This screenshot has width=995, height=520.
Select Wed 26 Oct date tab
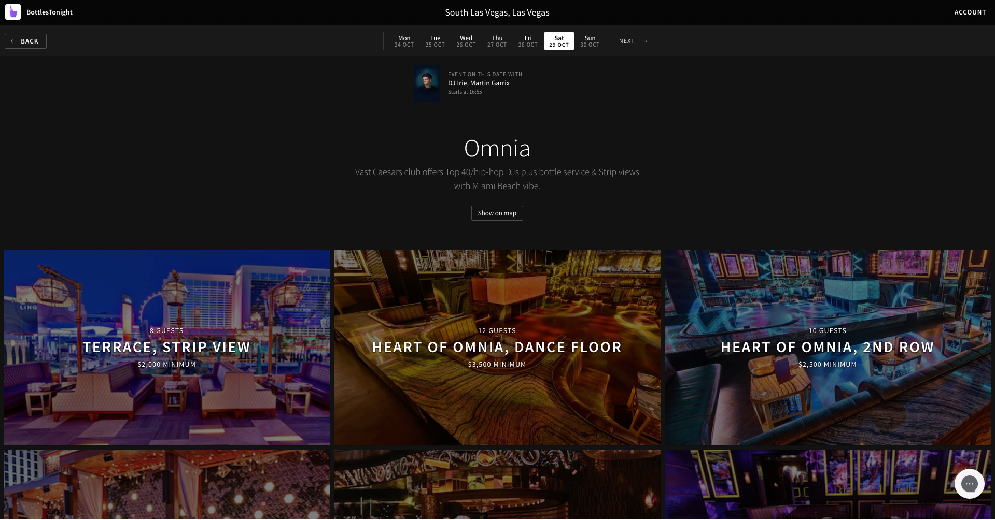[x=466, y=41]
